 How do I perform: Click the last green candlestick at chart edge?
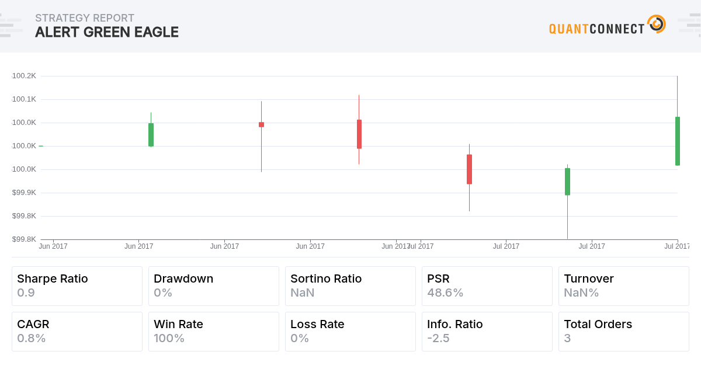677,141
